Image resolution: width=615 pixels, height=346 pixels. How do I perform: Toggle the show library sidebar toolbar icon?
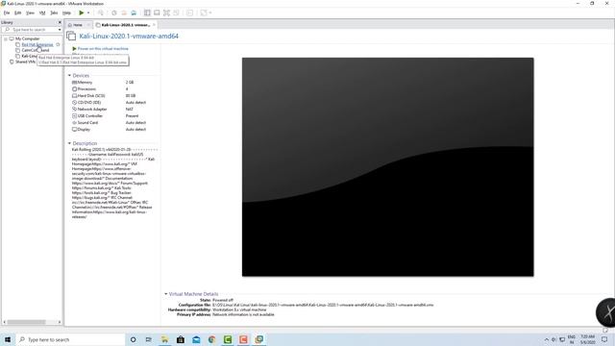[x=147, y=12]
